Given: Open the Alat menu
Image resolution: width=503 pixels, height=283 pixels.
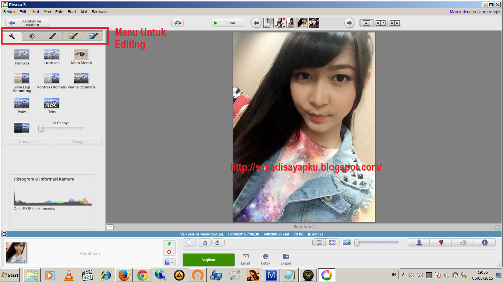Looking at the screenshot, I should click(x=84, y=12).
